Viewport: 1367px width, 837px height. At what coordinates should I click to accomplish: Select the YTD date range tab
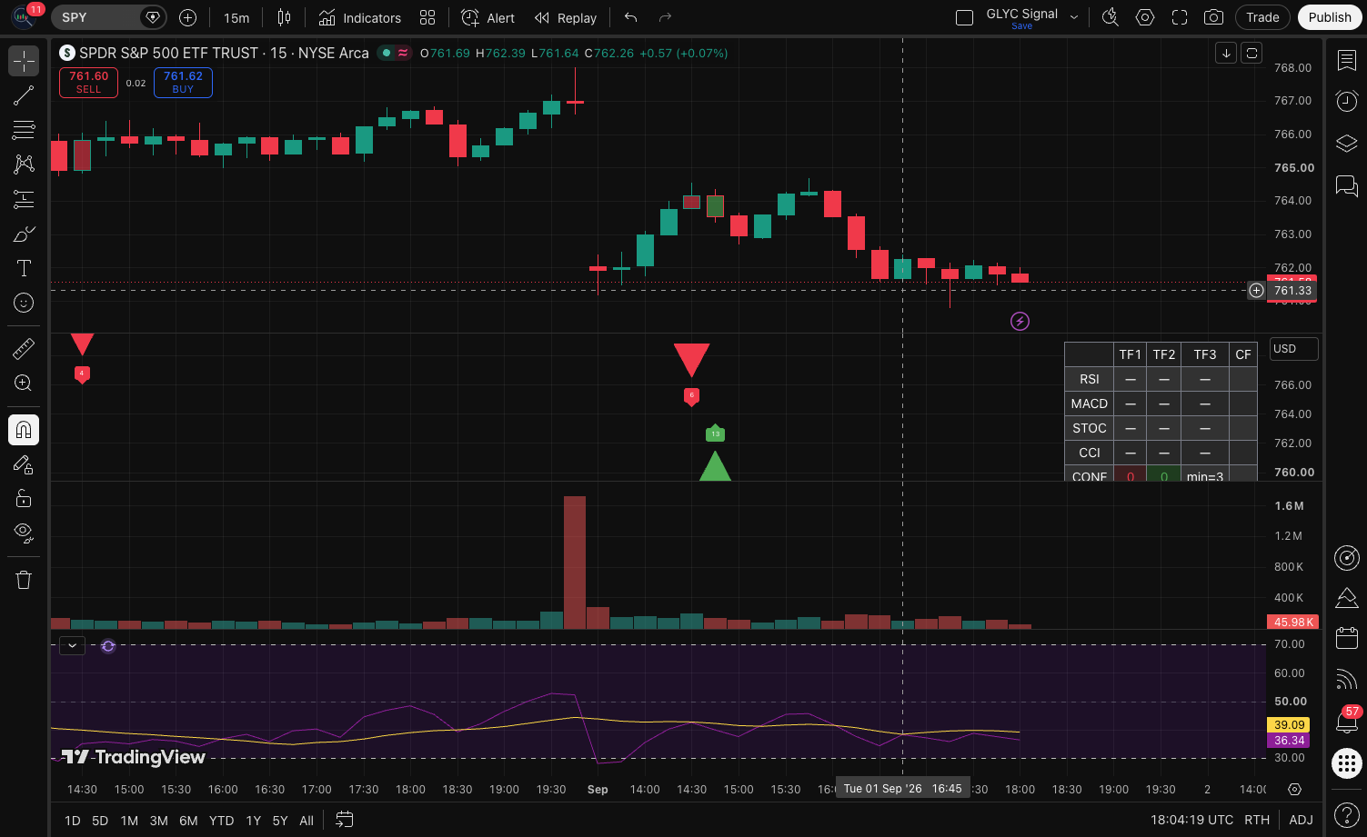(221, 820)
